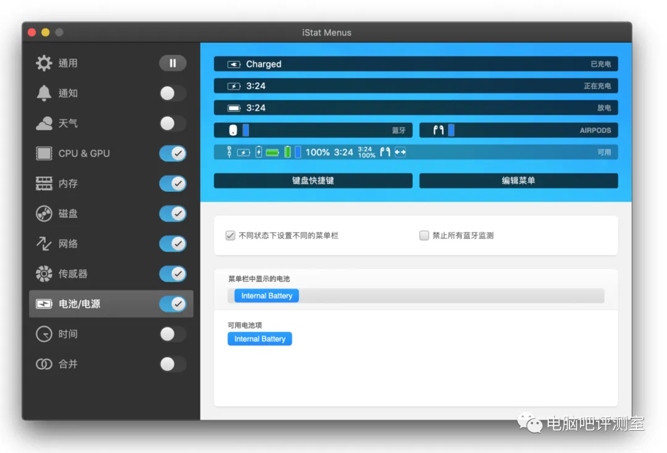
Task: Turn on the 天气 switch
Action: pos(172,123)
